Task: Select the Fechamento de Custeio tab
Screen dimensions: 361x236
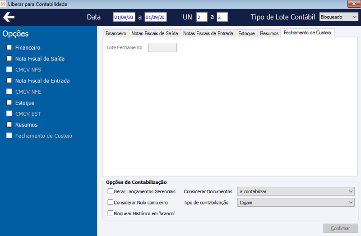Action: click(307, 32)
